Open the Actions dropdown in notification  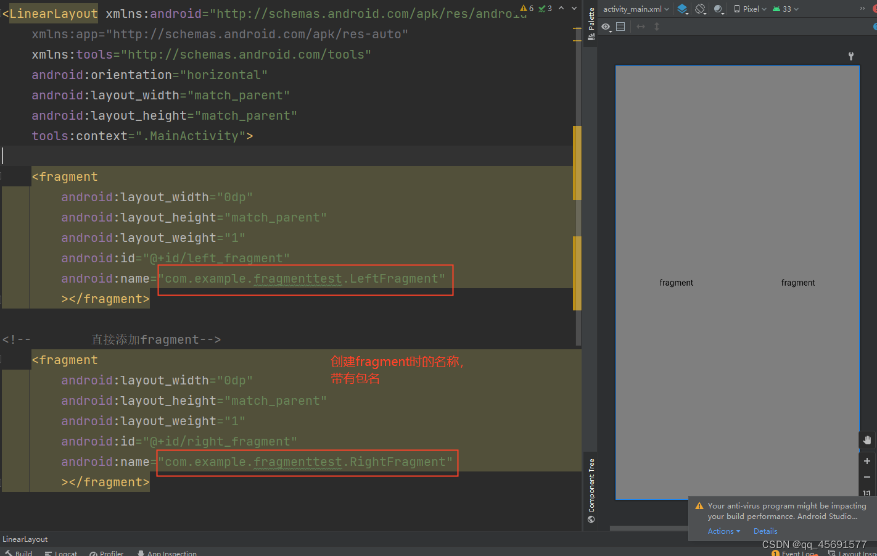(x=723, y=531)
